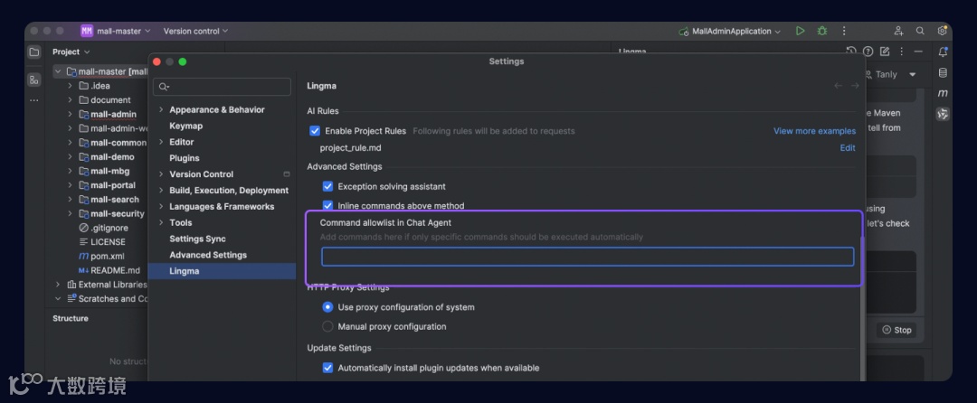
Task: Open More tool windows ellipsis in left strip
Action: coord(34,100)
